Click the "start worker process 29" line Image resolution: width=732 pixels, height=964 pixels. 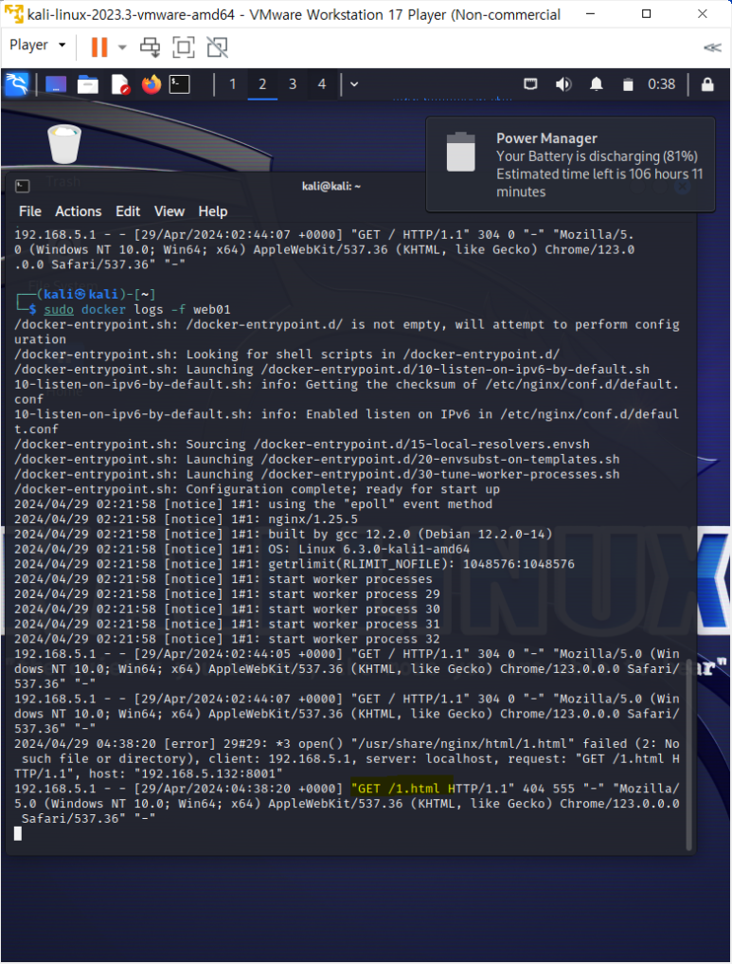click(x=227, y=594)
